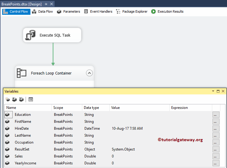227x168 pixels.
Task: Open expression builder ellipsis for HireDate
Action: tap(216, 128)
